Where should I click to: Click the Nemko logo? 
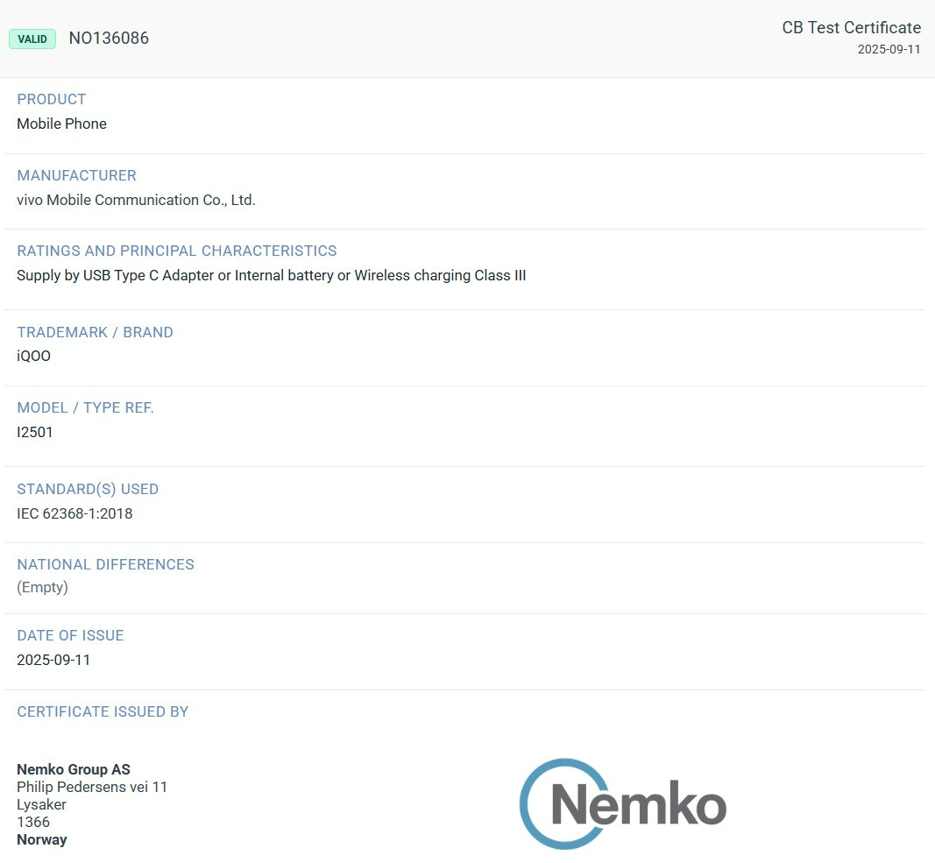(623, 803)
